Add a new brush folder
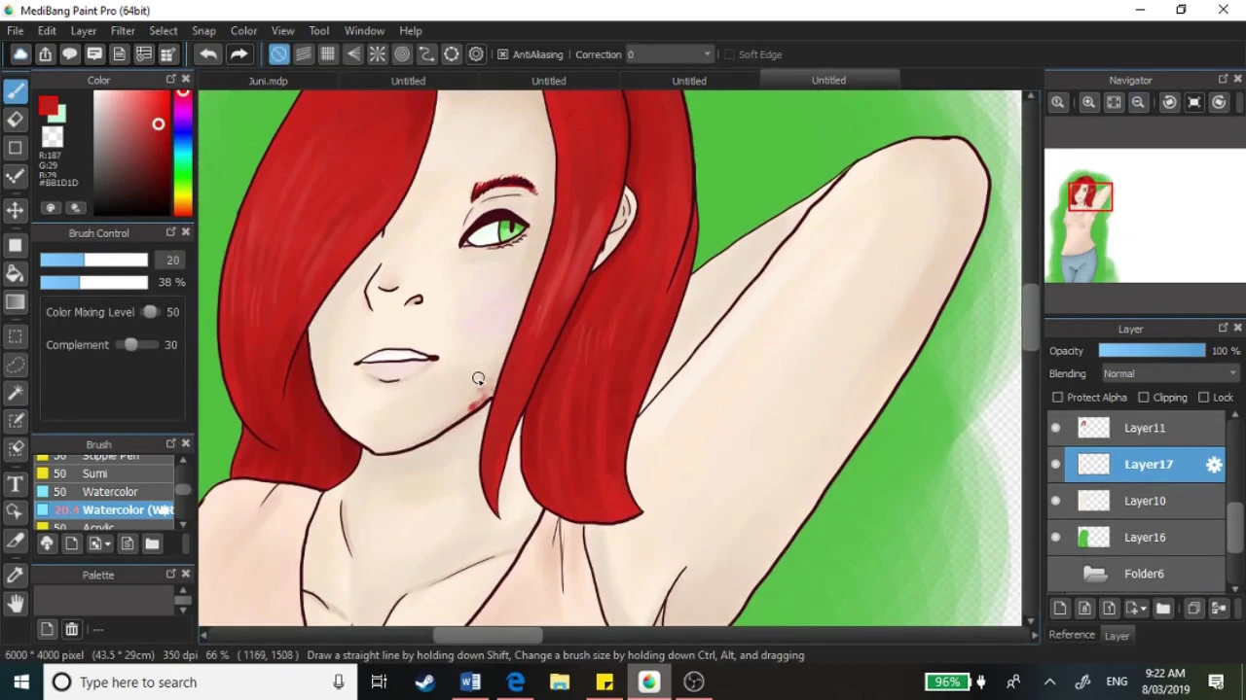 point(152,544)
